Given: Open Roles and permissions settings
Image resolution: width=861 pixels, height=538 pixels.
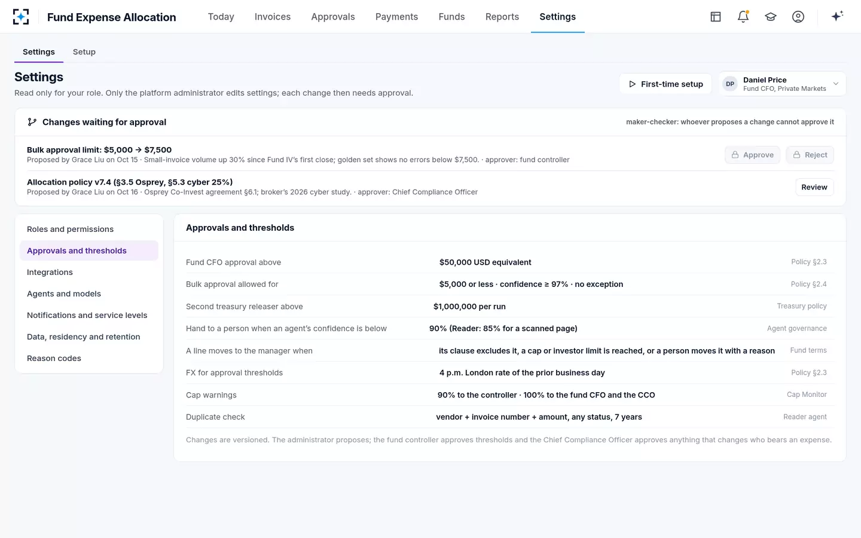Looking at the screenshot, I should click(89, 230).
